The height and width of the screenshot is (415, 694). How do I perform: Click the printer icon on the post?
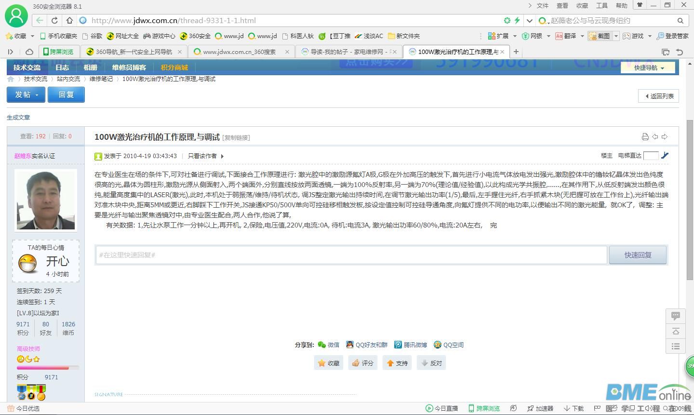pos(645,136)
